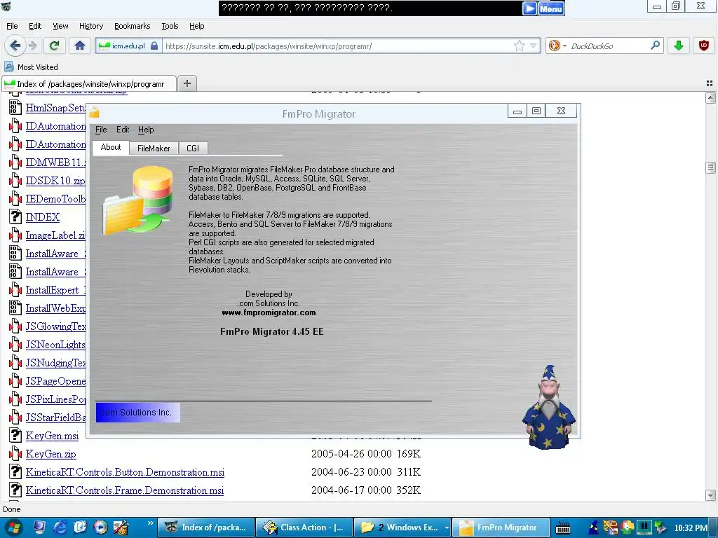Click Show Desktop quick launch icon
Screen dimensions: 718x538
(x=39, y=527)
